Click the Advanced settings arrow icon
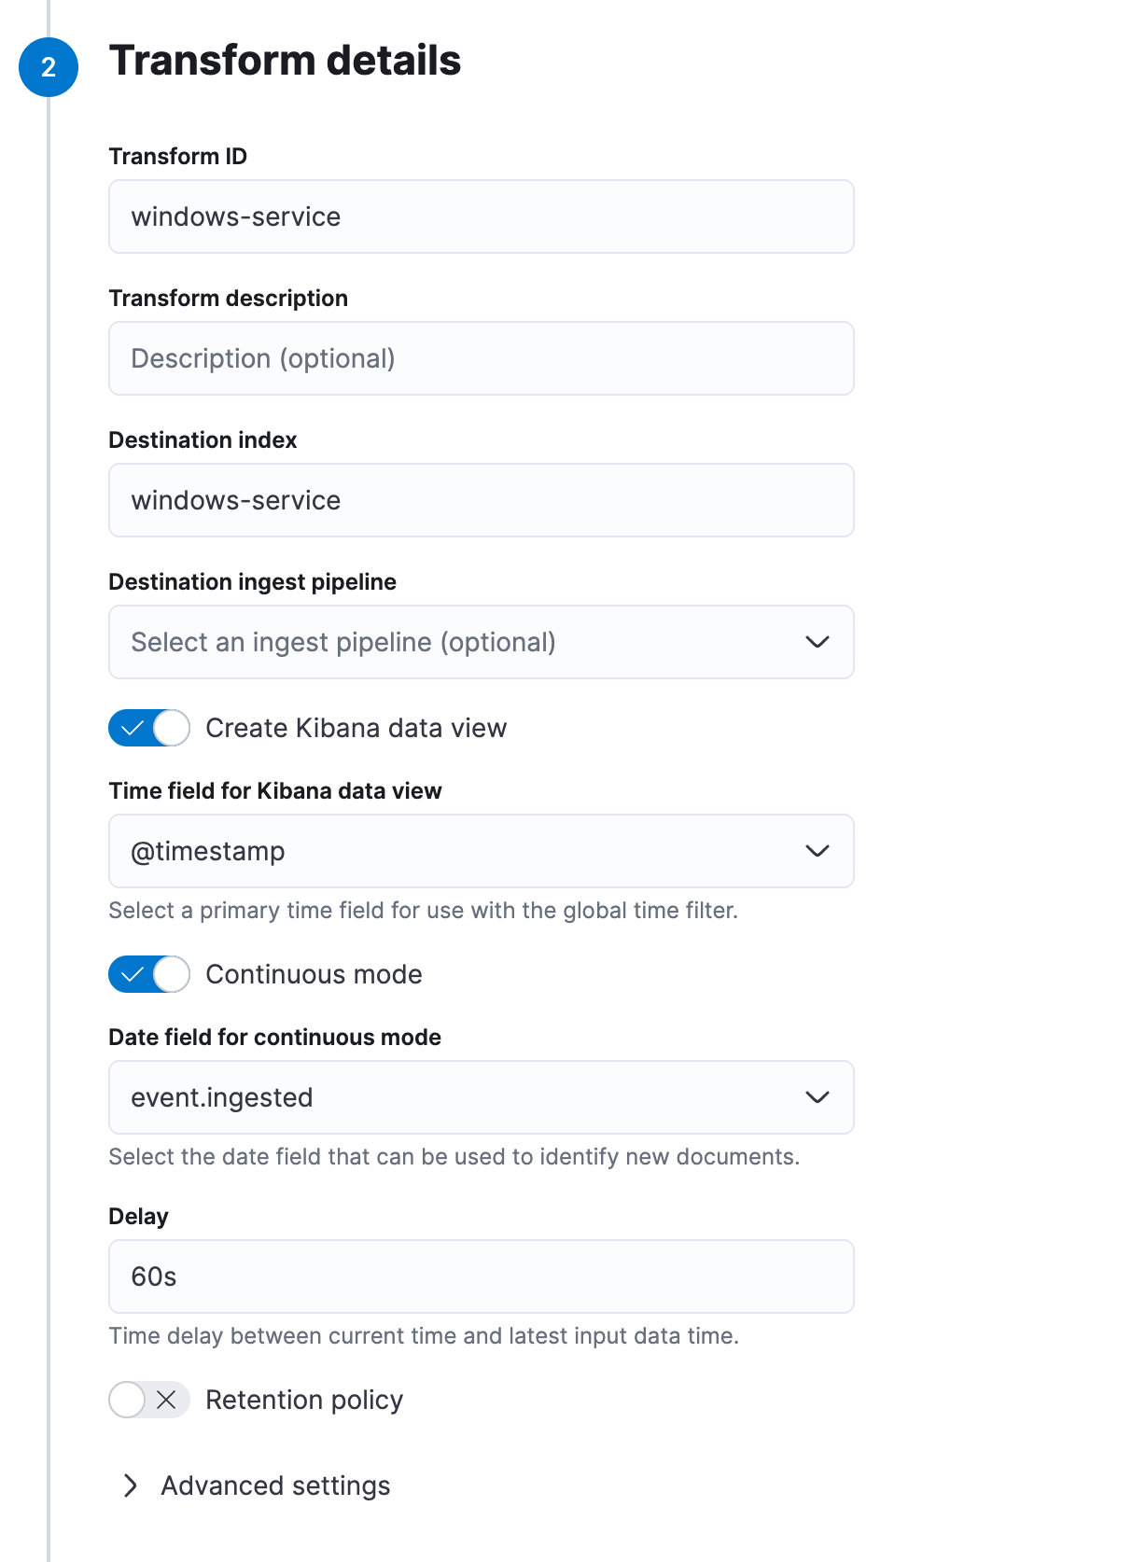The height and width of the screenshot is (1562, 1146). click(x=131, y=1485)
